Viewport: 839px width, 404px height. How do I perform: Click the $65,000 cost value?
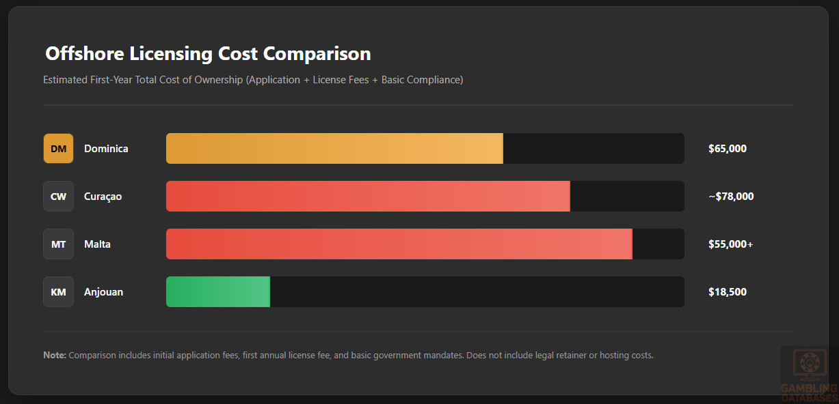[728, 149]
